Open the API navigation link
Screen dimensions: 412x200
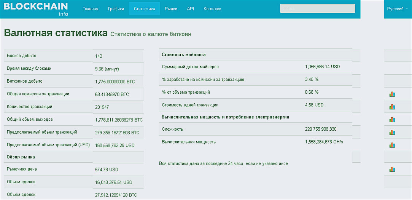(x=190, y=9)
